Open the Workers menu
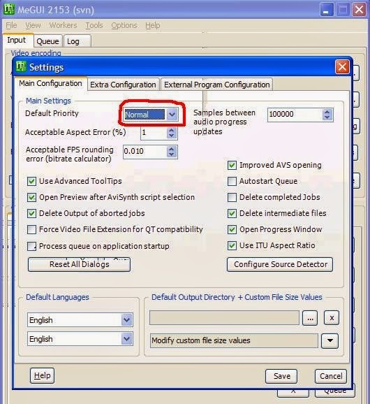Image resolution: width=370 pixels, height=404 pixels. coord(63,25)
